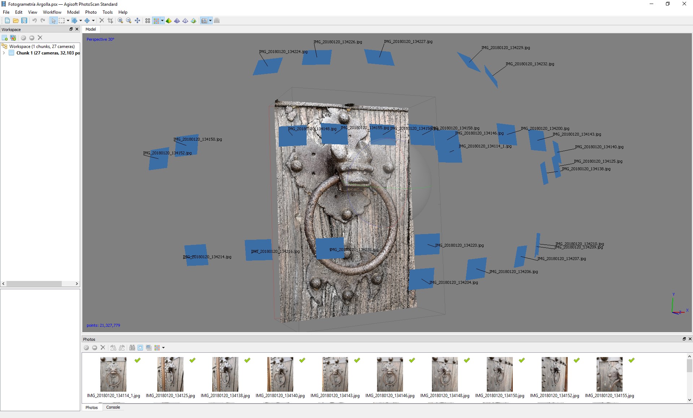Click the Add Chunk icon

click(x=5, y=38)
